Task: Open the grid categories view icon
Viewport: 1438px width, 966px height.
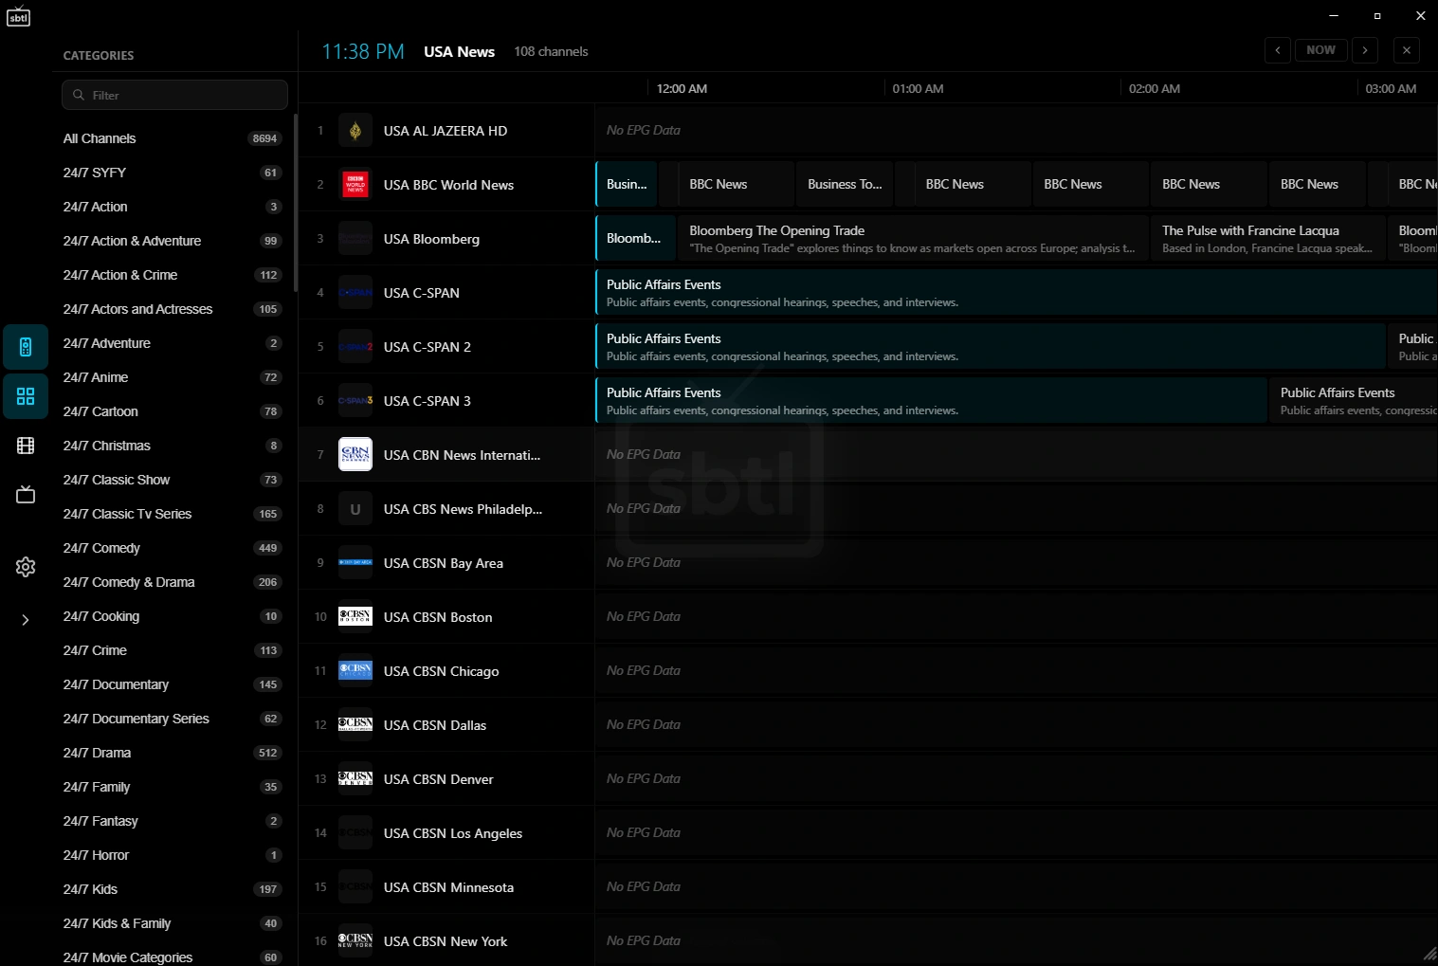Action: click(x=26, y=396)
